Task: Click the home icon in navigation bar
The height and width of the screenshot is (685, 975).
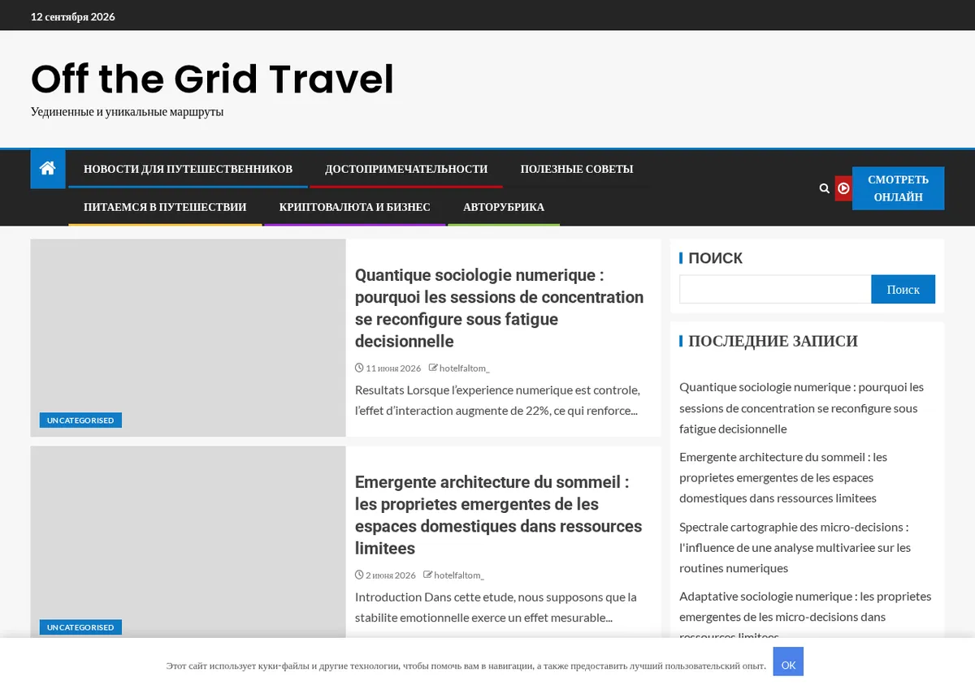Action: click(47, 169)
